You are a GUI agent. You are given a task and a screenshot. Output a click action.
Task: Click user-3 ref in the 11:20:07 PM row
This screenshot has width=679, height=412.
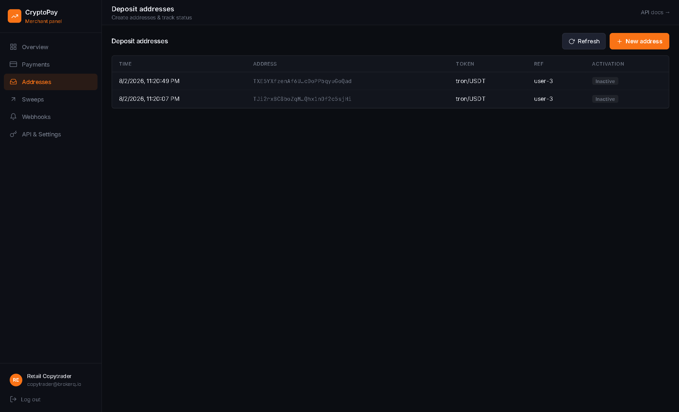(x=543, y=99)
